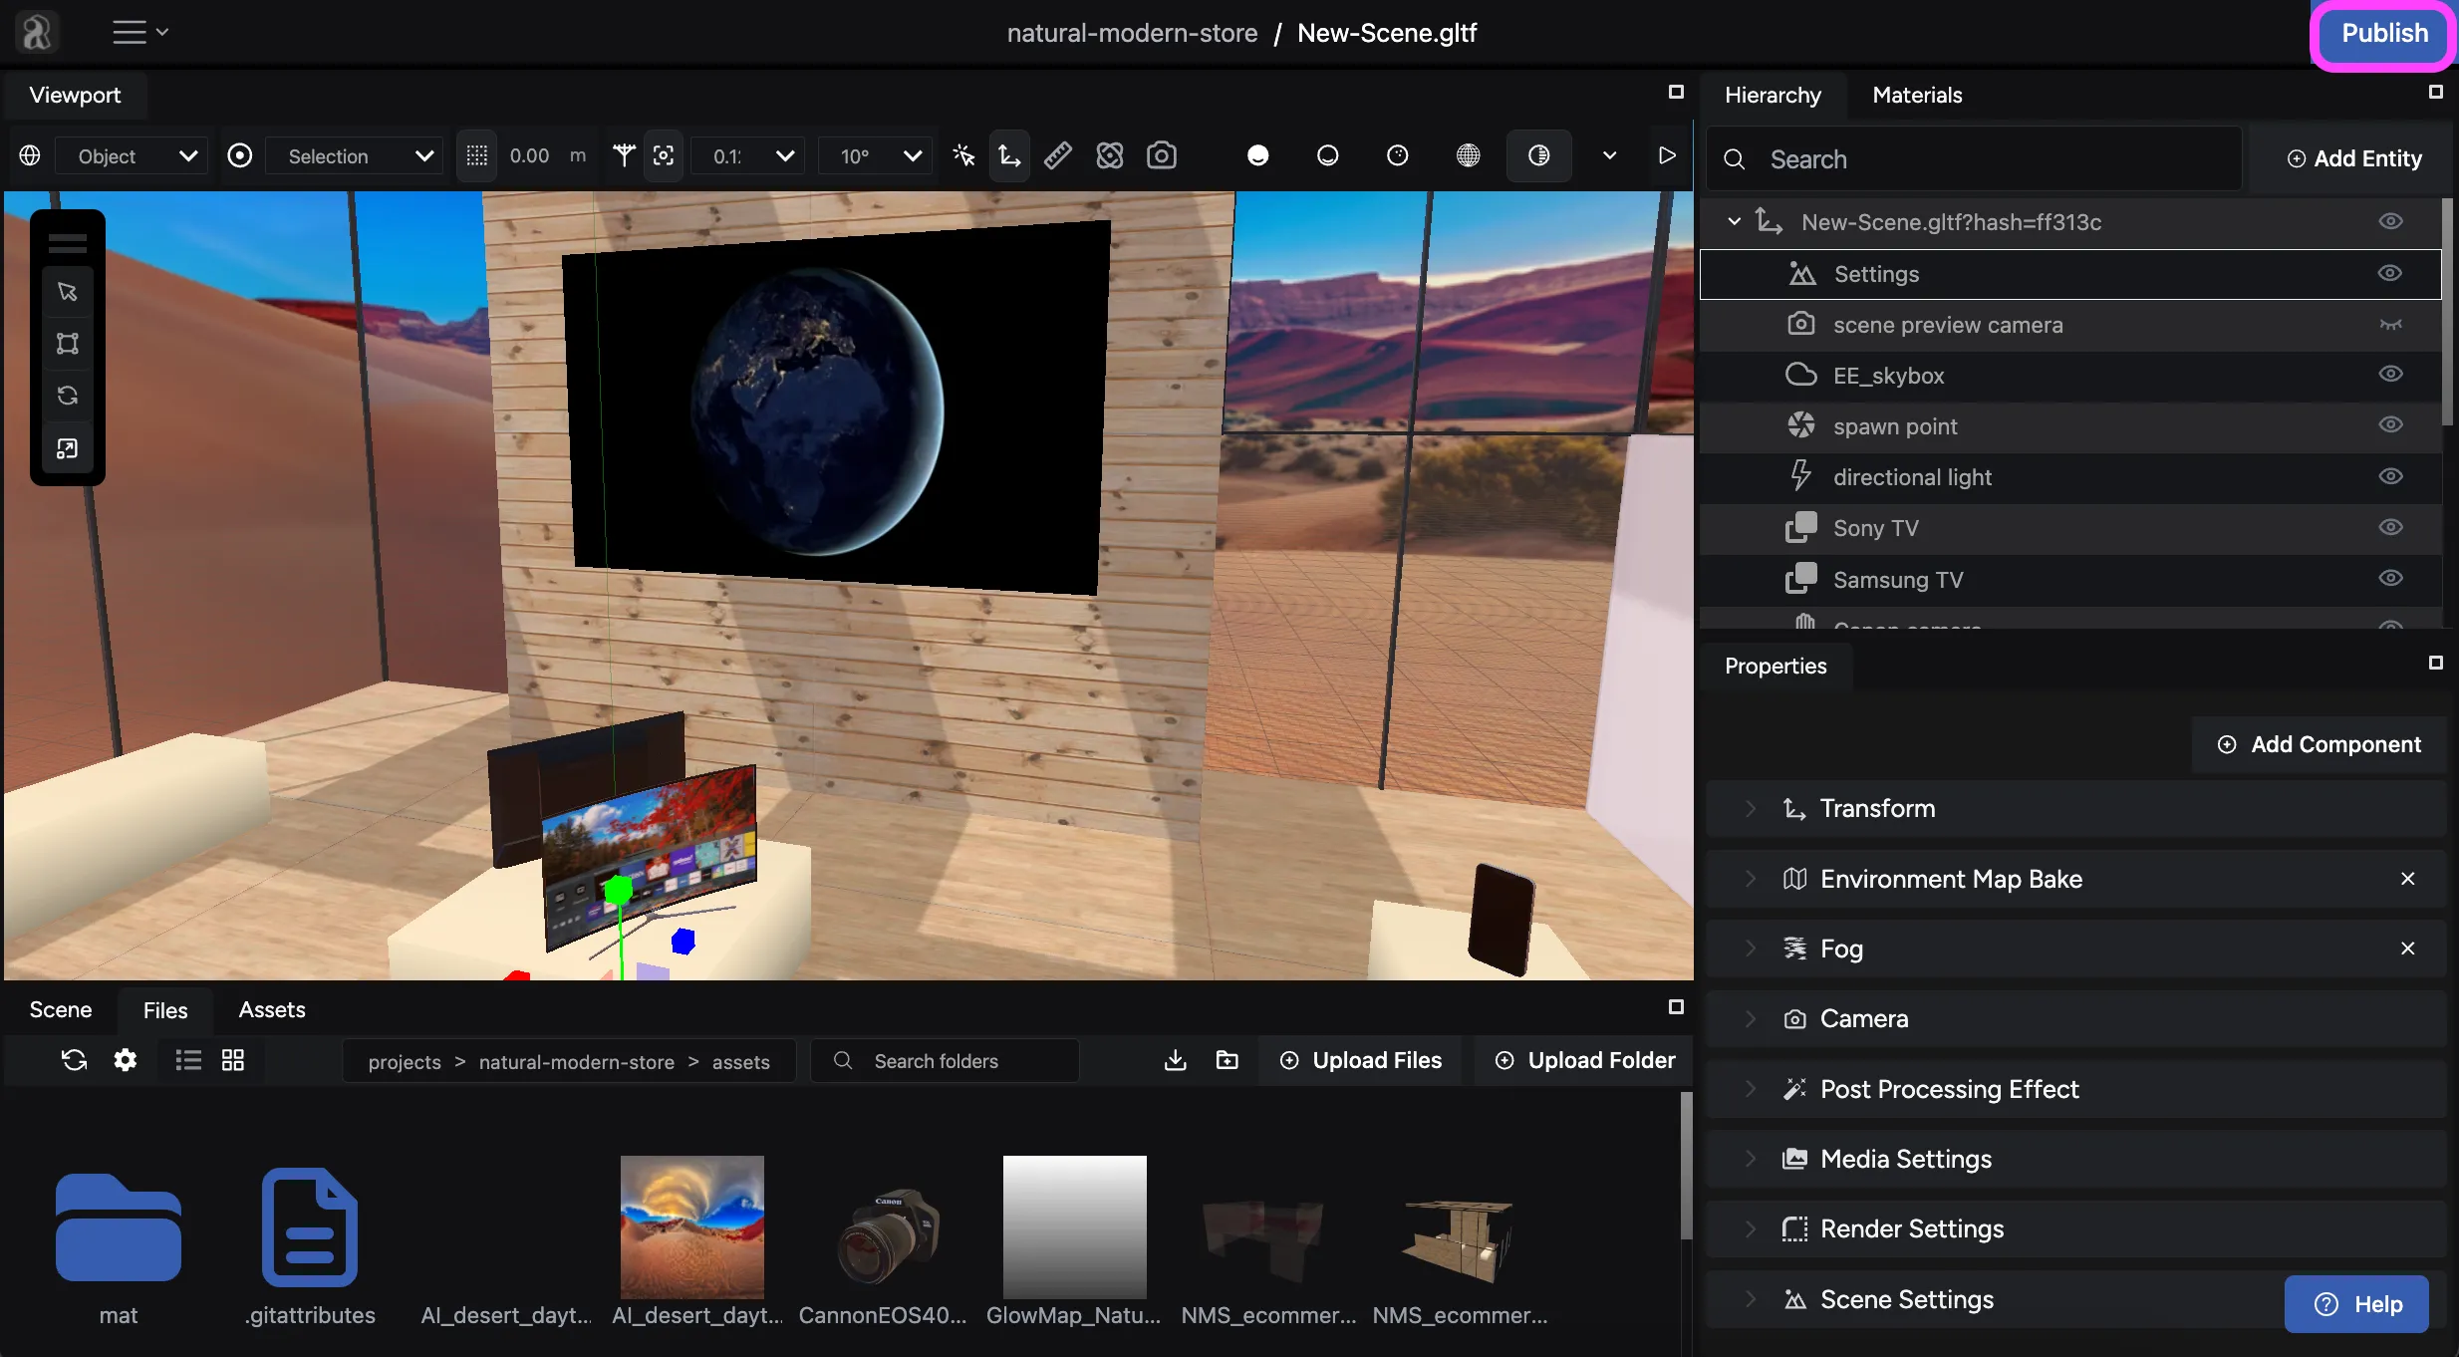
Task: Toggle visibility of EE_skybox entity
Action: 2392,375
